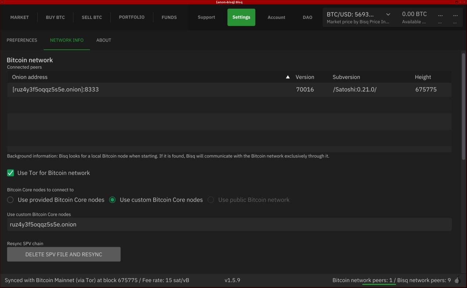Click the green Settings button
This screenshot has width=467, height=288.
[x=241, y=17]
